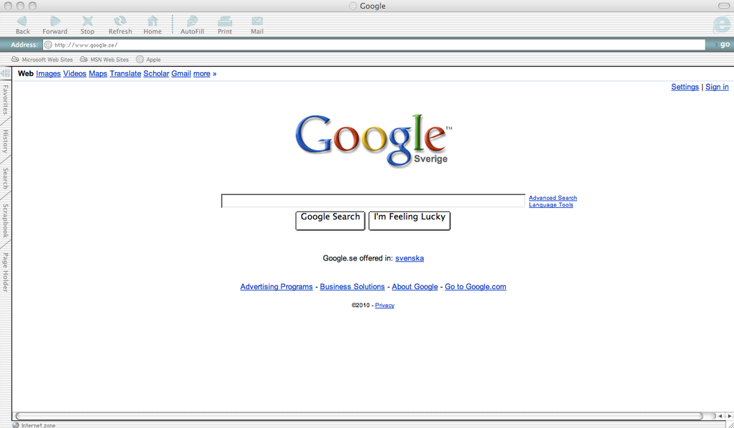Viewport: 734px width, 428px height.
Task: Expand the more » menu link
Action: pos(205,73)
